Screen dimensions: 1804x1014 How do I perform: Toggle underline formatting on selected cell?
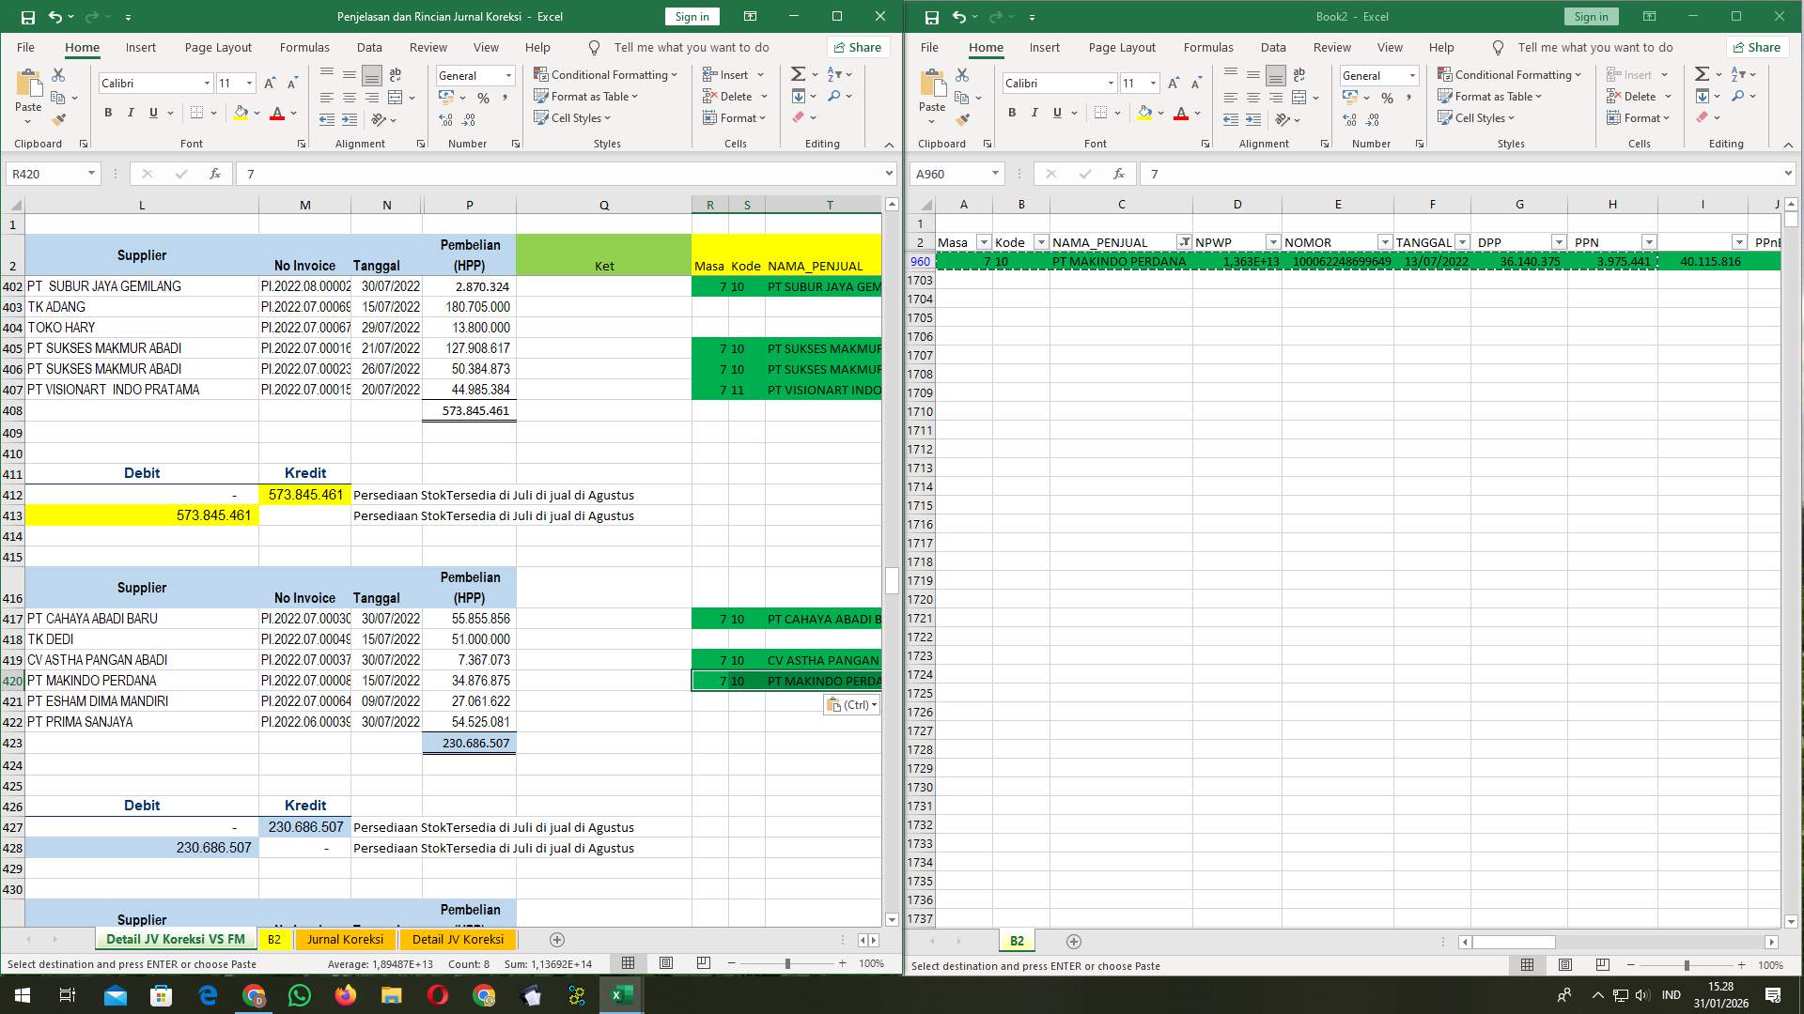tap(151, 112)
